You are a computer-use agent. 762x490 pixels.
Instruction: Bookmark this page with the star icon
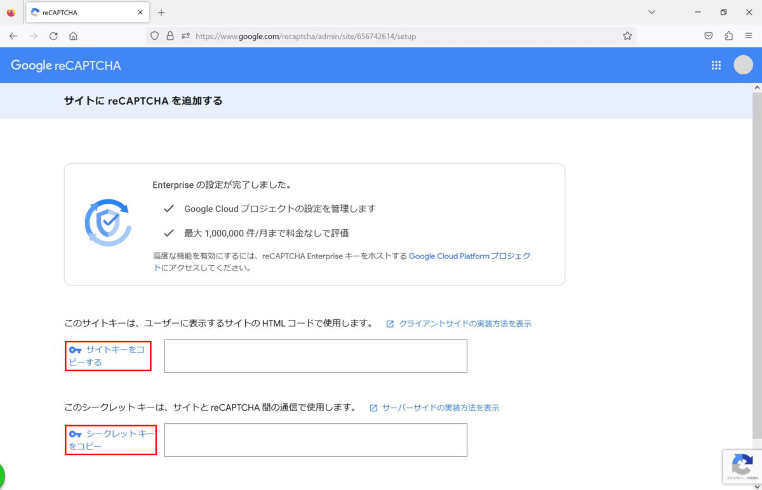pyautogui.click(x=627, y=36)
